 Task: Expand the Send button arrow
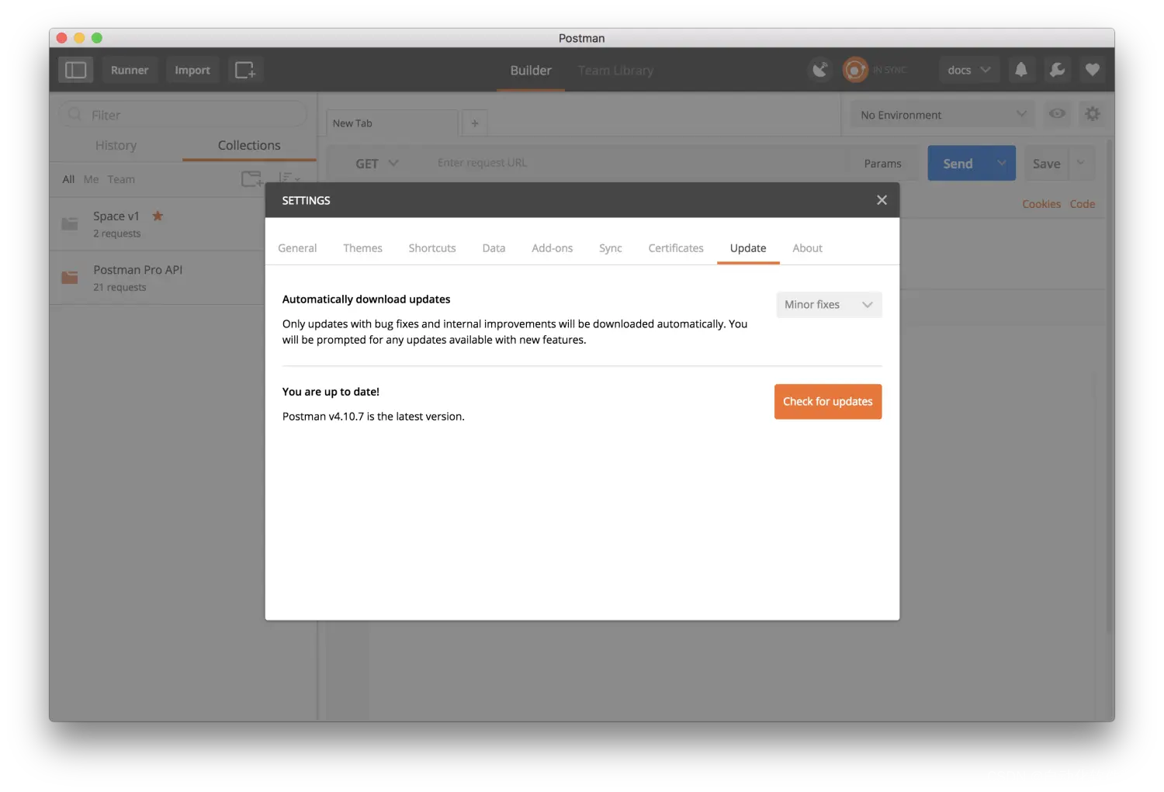(x=1001, y=163)
